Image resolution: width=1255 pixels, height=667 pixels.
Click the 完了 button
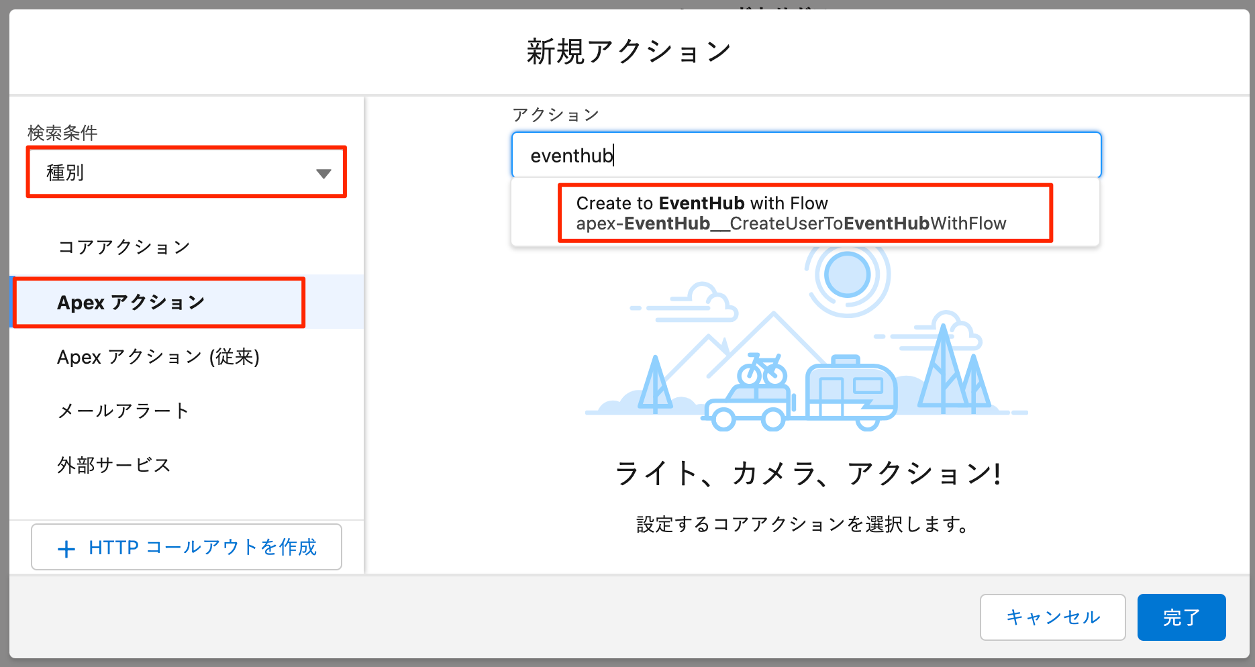1181,617
